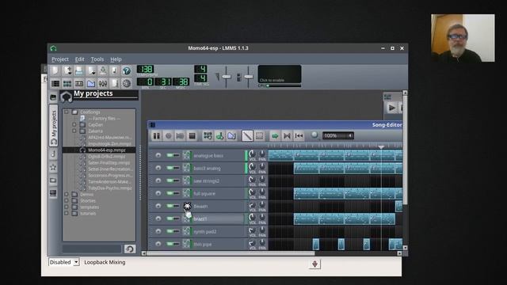
Task: Mute the brass1 track
Action: point(170,218)
